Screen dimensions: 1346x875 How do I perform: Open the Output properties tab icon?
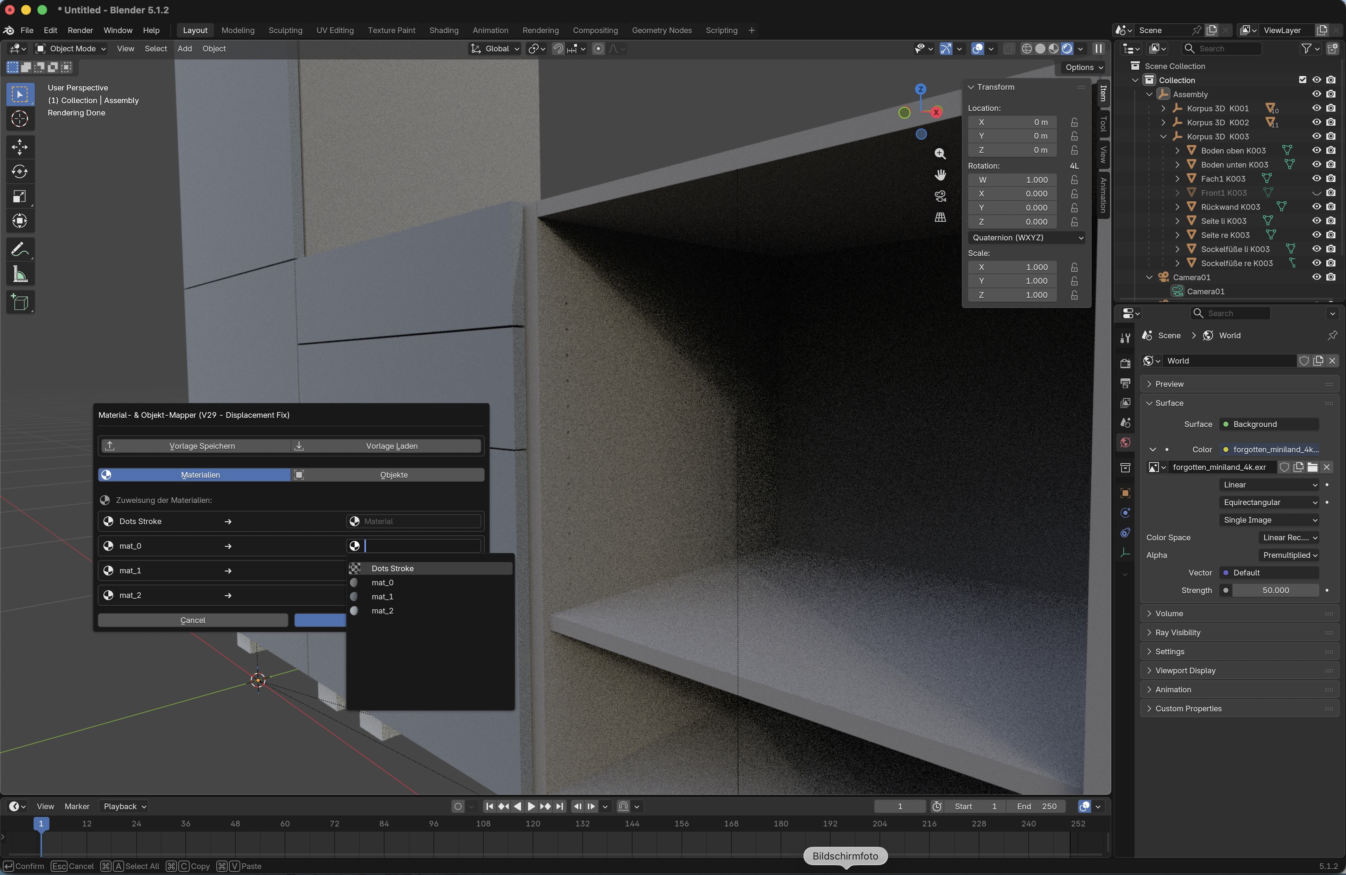(x=1125, y=383)
